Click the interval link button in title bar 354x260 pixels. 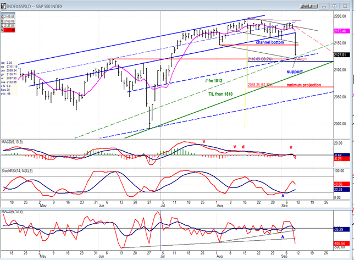[313, 7]
